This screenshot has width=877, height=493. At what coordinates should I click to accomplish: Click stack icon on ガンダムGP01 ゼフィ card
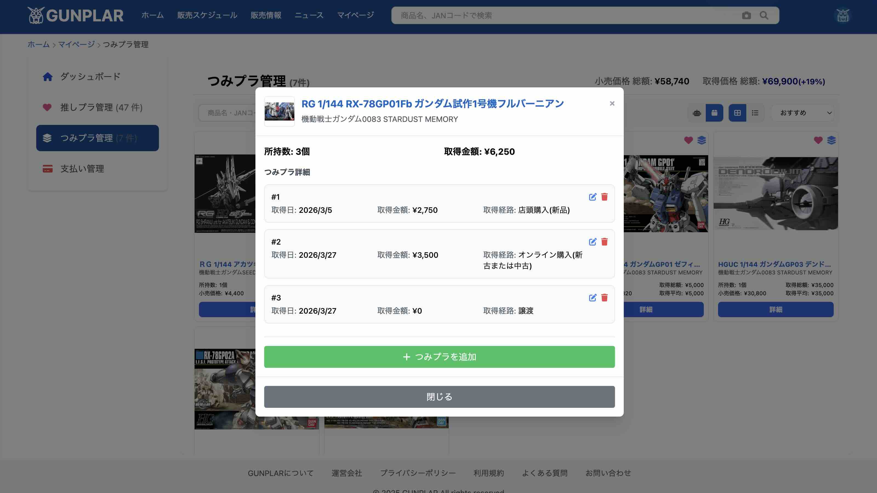(x=702, y=140)
